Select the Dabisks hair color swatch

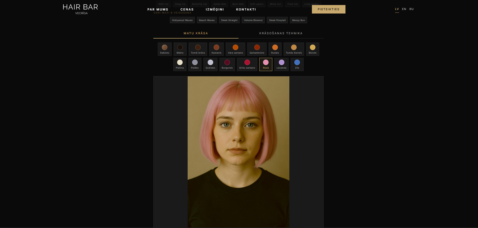(x=165, y=49)
